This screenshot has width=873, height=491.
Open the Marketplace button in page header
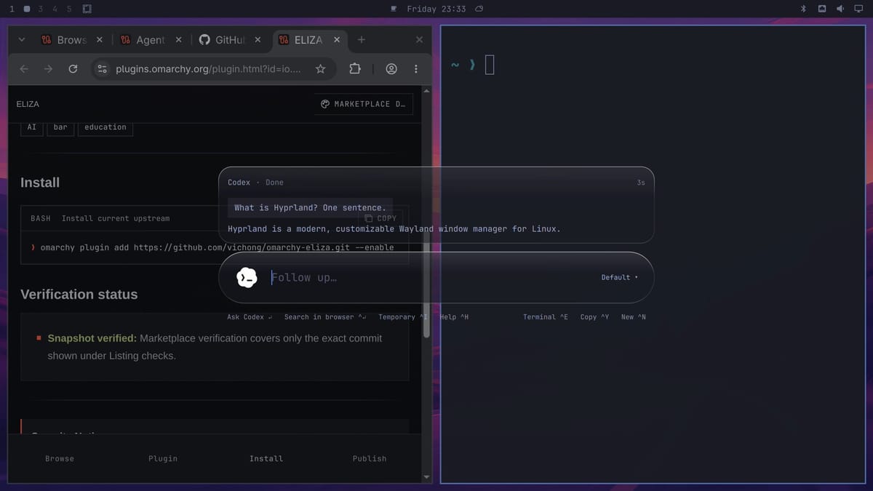pyautogui.click(x=363, y=104)
